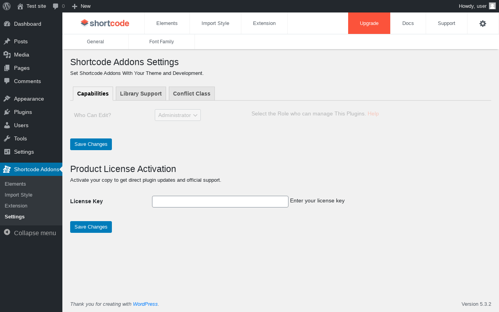Click the Who Can Edit? label
This screenshot has height=312, width=499.
[x=92, y=115]
